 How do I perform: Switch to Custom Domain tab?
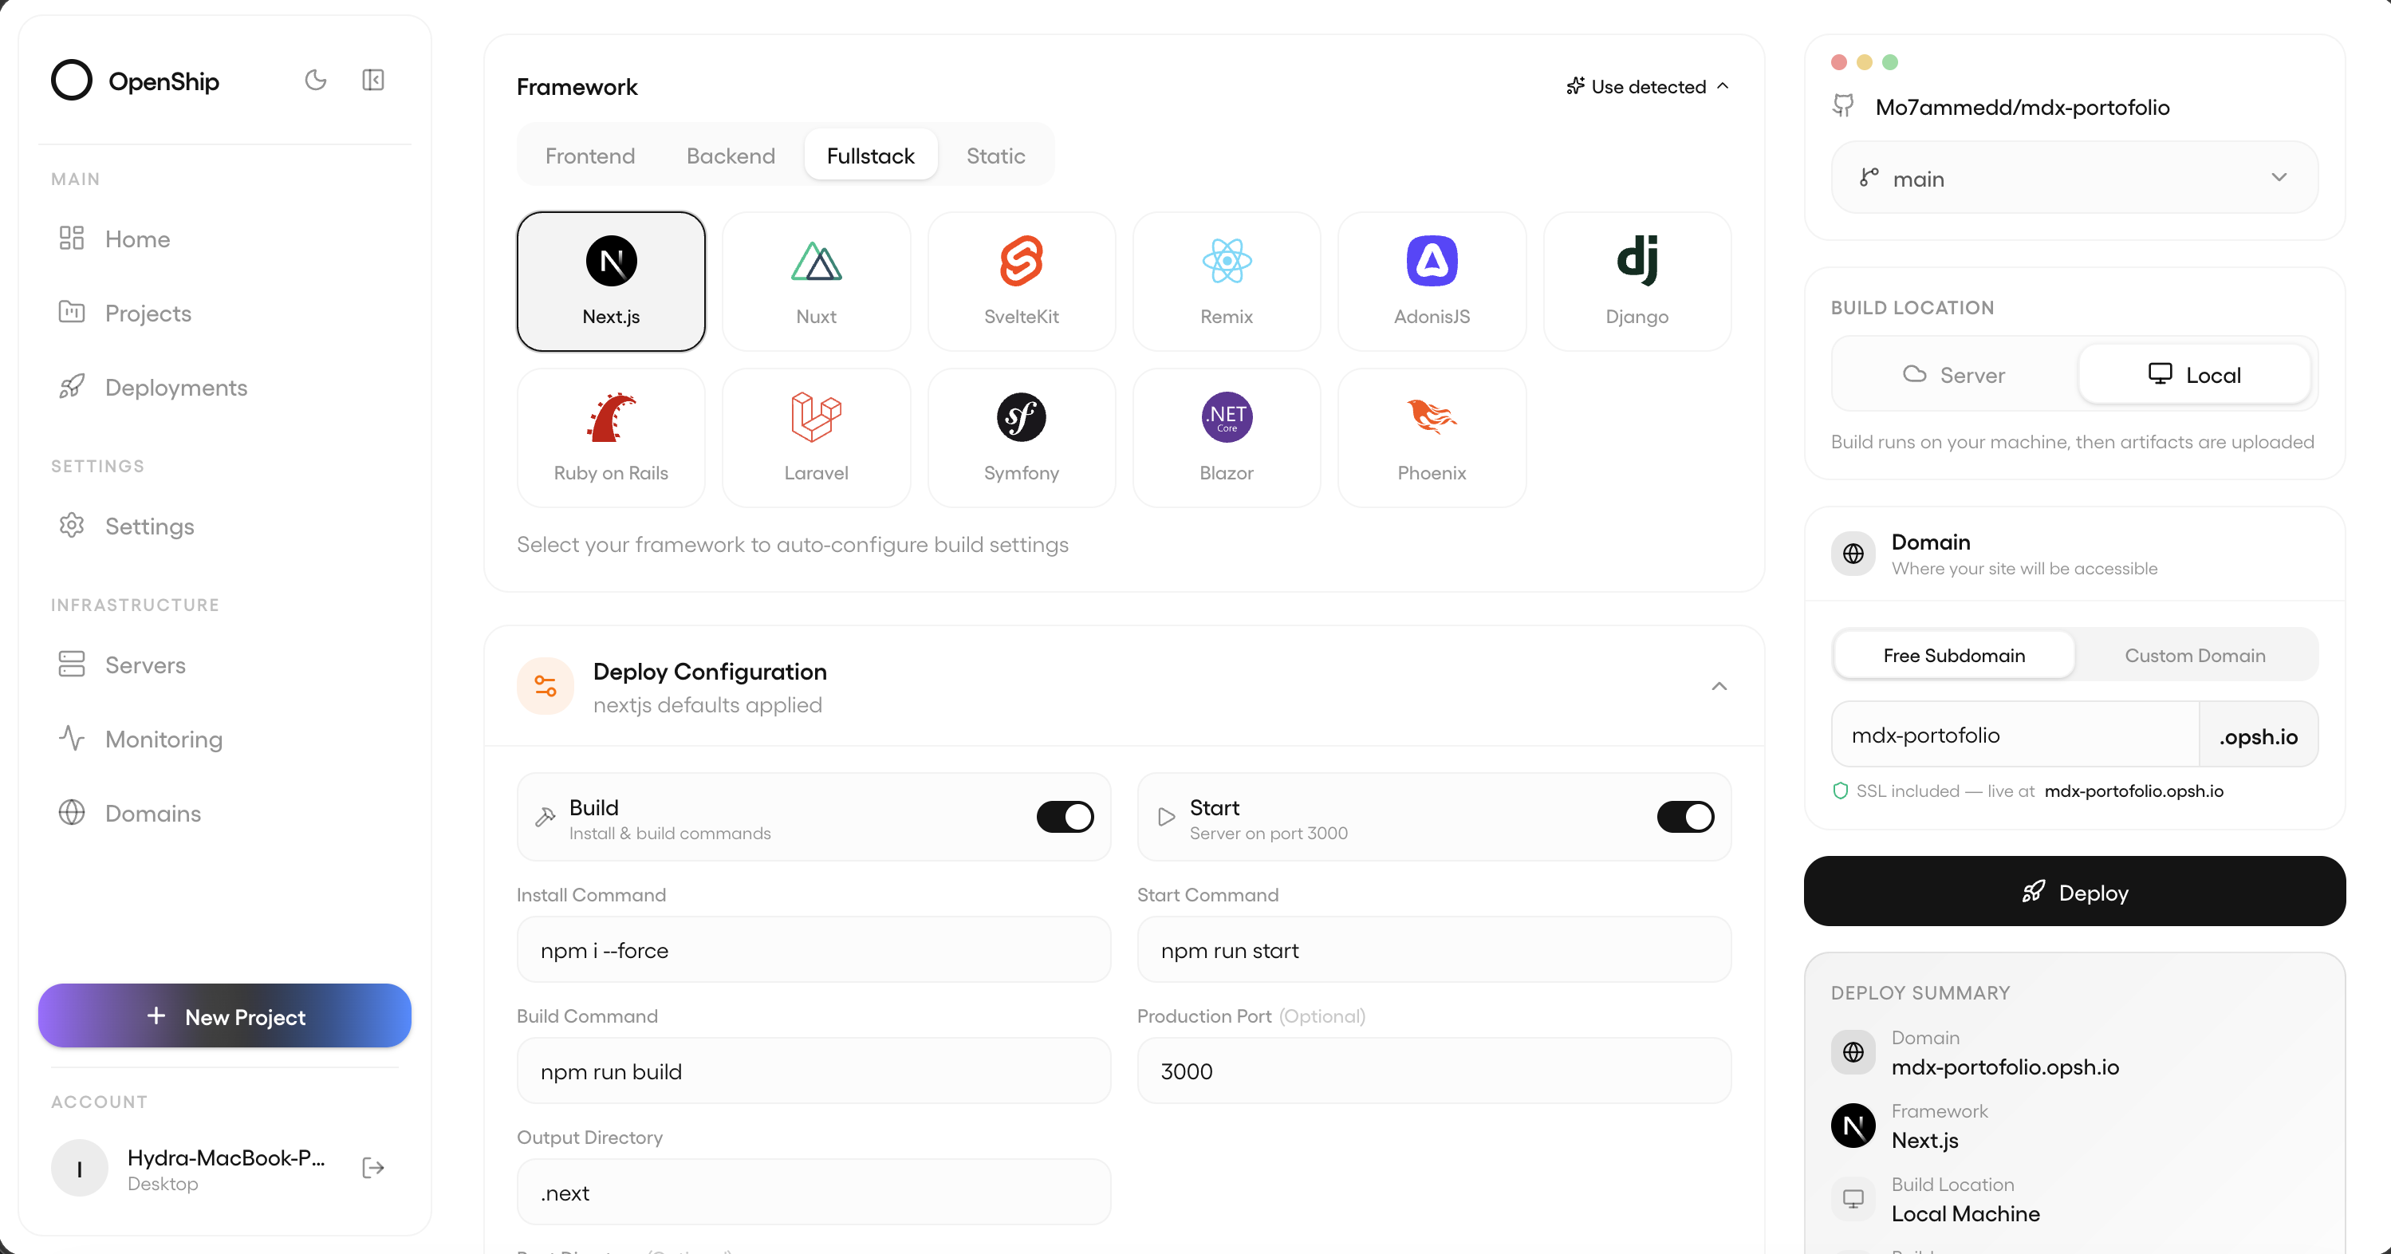click(2194, 655)
